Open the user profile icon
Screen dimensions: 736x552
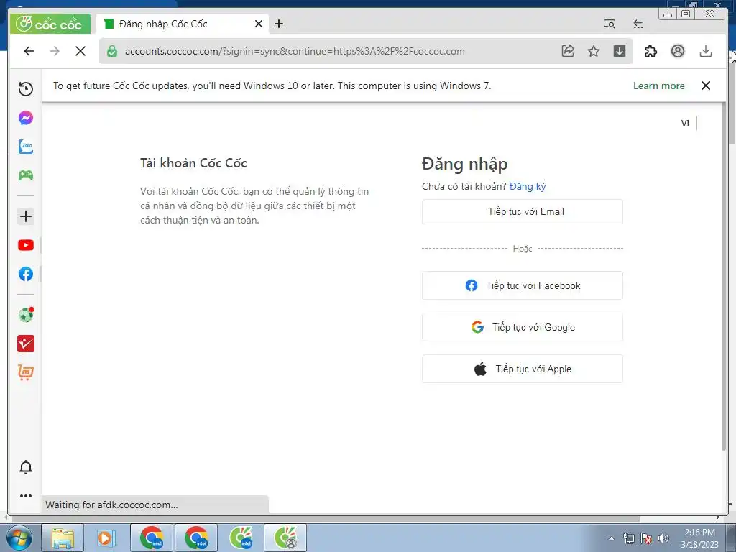pos(678,51)
